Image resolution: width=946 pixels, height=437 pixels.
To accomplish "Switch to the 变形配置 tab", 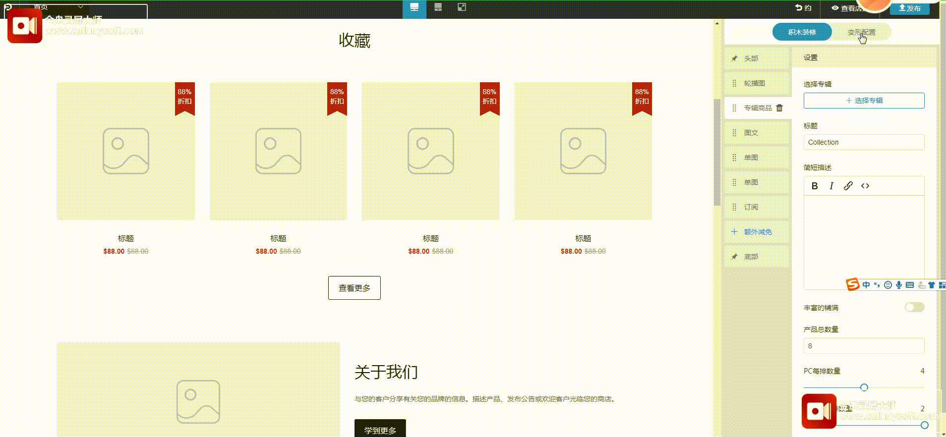I will 861,32.
